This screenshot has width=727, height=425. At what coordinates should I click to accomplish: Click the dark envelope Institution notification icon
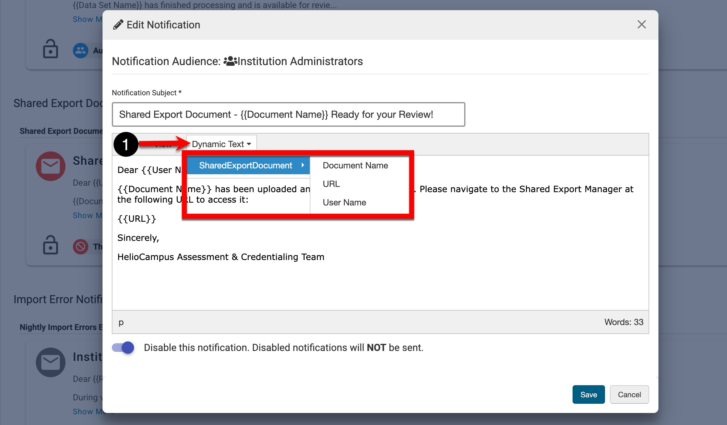pos(51,362)
